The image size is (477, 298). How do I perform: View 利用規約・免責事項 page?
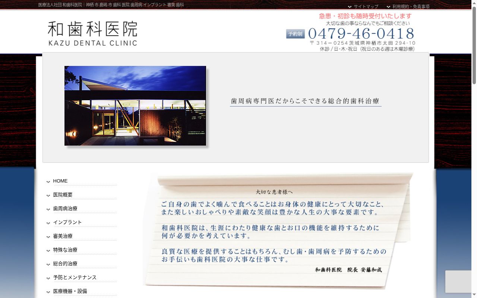[x=411, y=7]
